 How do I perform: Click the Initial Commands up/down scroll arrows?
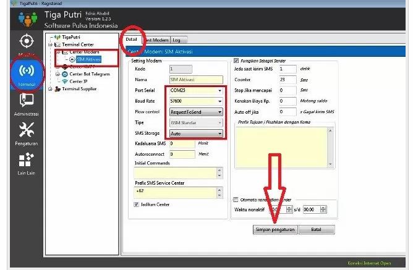tap(219, 173)
